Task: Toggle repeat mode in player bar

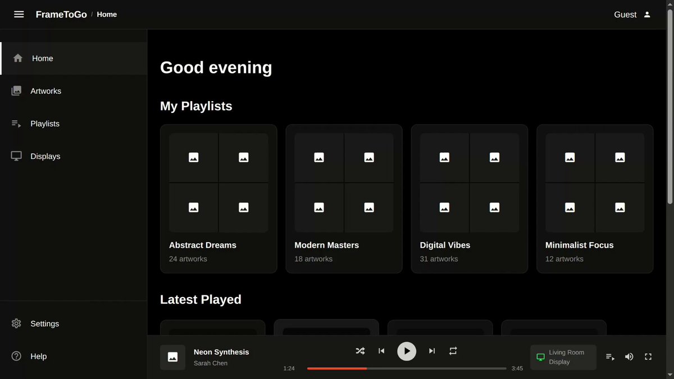Action: (453, 351)
